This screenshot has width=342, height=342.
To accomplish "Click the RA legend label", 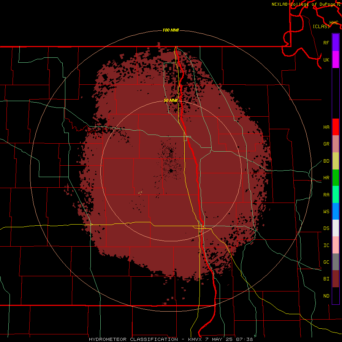I will pos(326,195).
